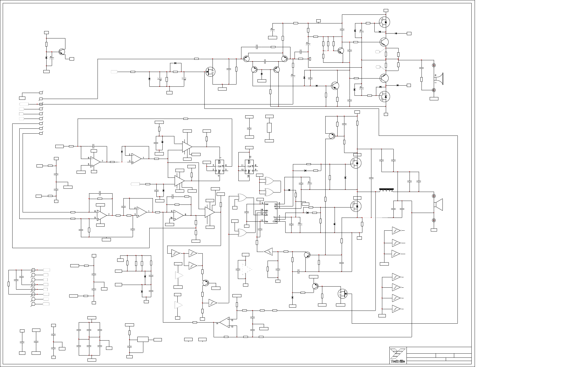Click the "COM" pin label on the driver IC
The image size is (567, 367).
(275, 221)
